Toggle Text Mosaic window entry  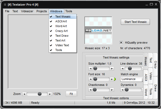point(63,16)
